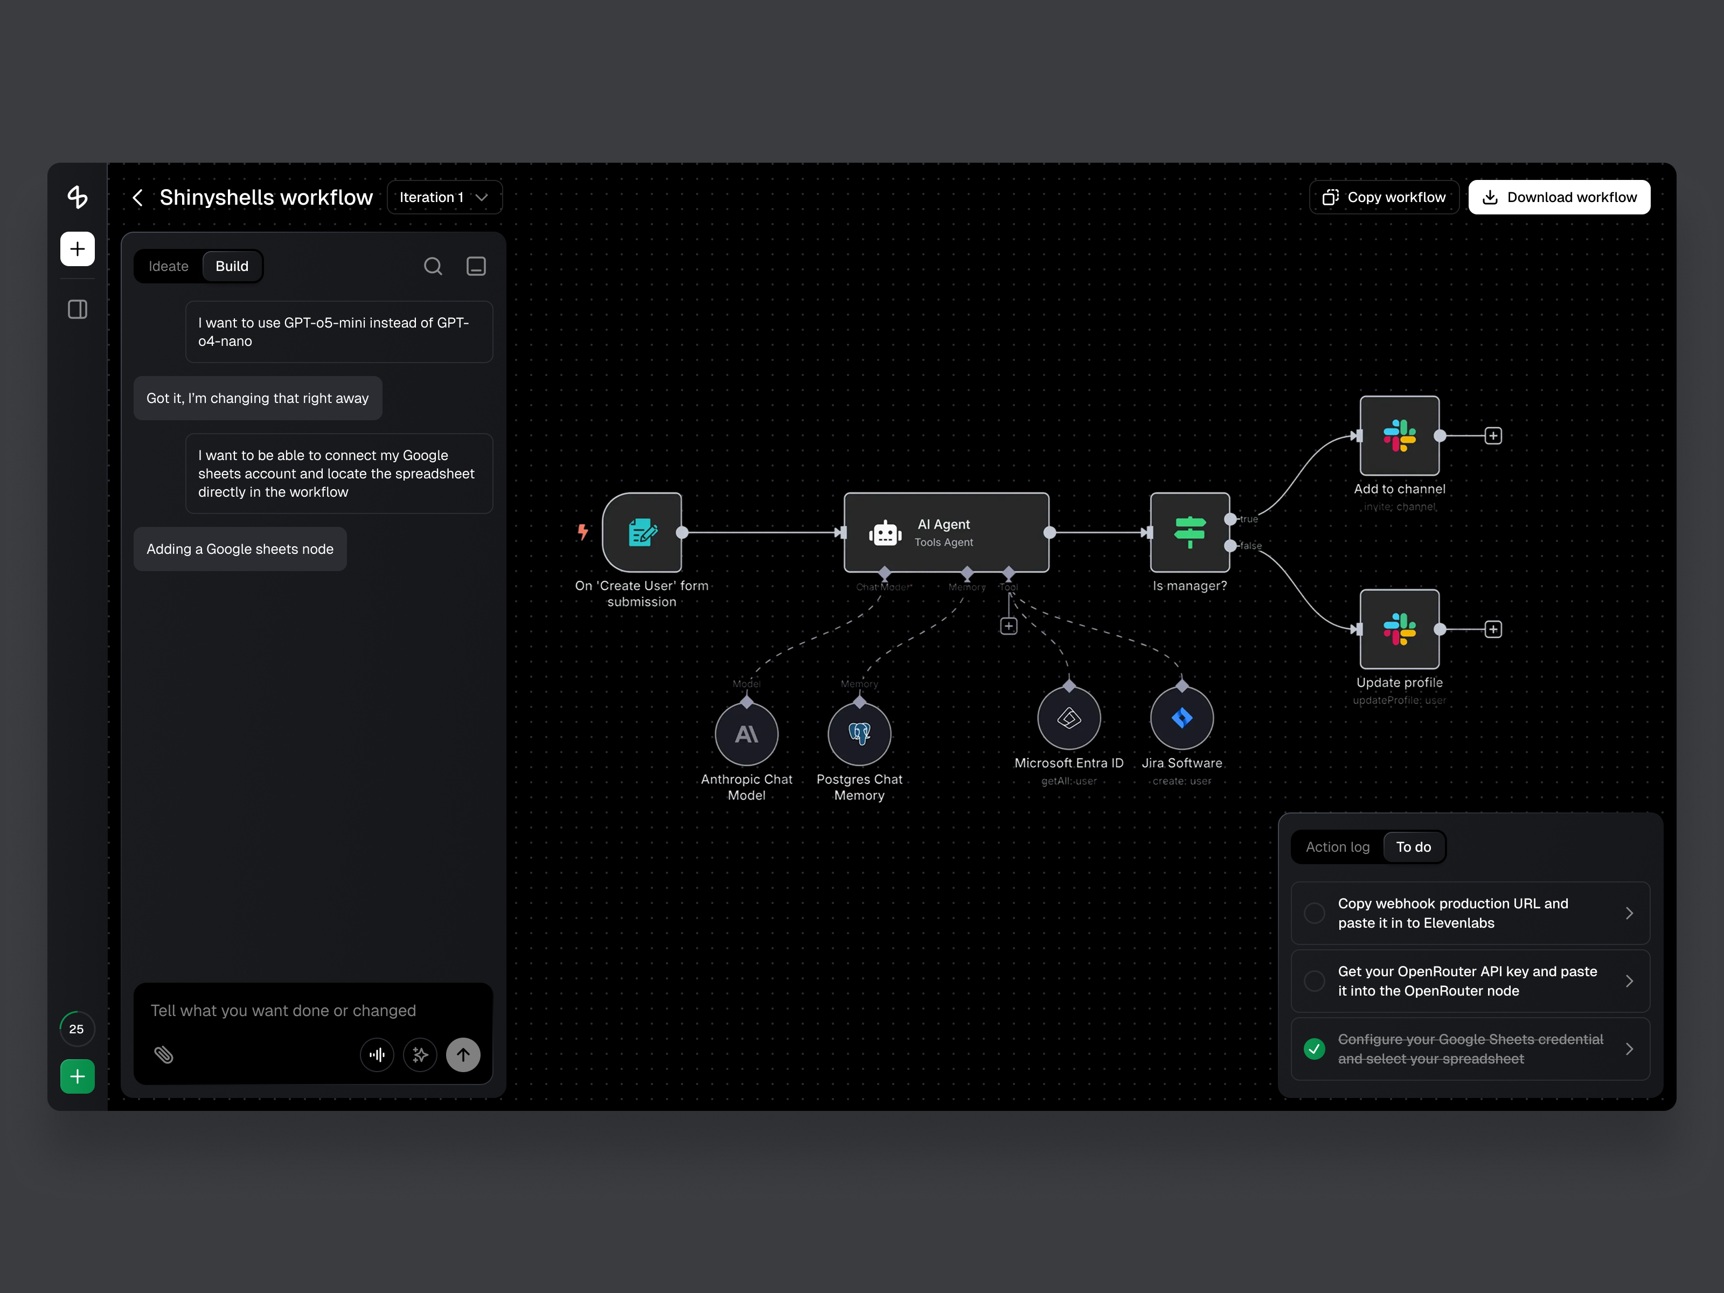Click the Download workflow button
The height and width of the screenshot is (1293, 1724).
[1559, 197]
